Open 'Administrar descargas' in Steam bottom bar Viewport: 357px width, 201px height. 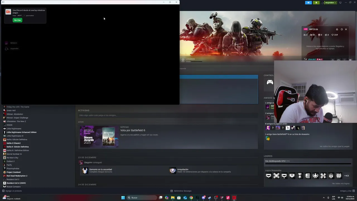coord(181,191)
